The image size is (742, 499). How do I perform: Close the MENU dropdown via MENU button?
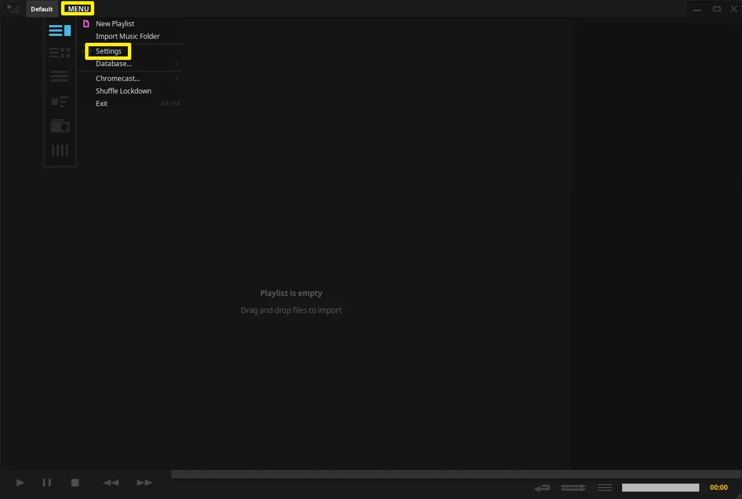[x=78, y=9]
